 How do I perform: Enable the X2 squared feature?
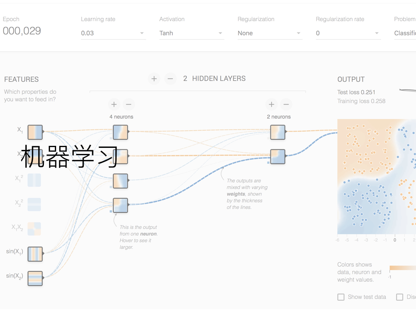click(34, 204)
